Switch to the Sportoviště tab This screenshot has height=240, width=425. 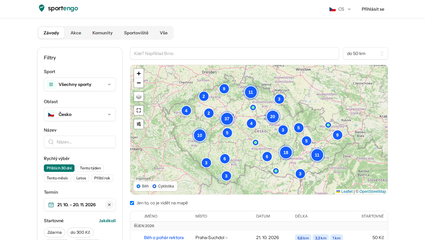(x=136, y=33)
